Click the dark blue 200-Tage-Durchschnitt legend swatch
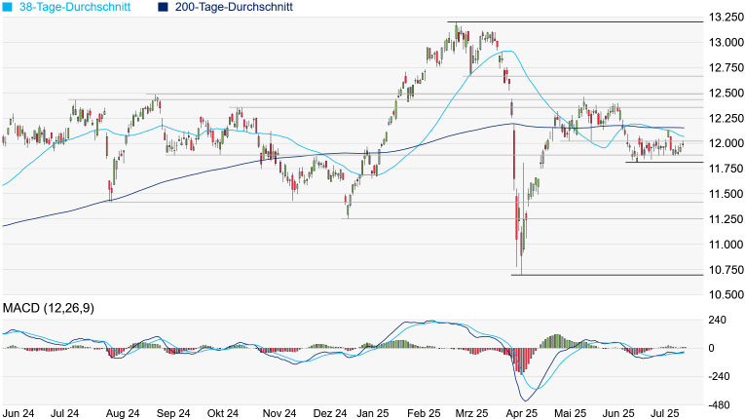 tap(163, 7)
